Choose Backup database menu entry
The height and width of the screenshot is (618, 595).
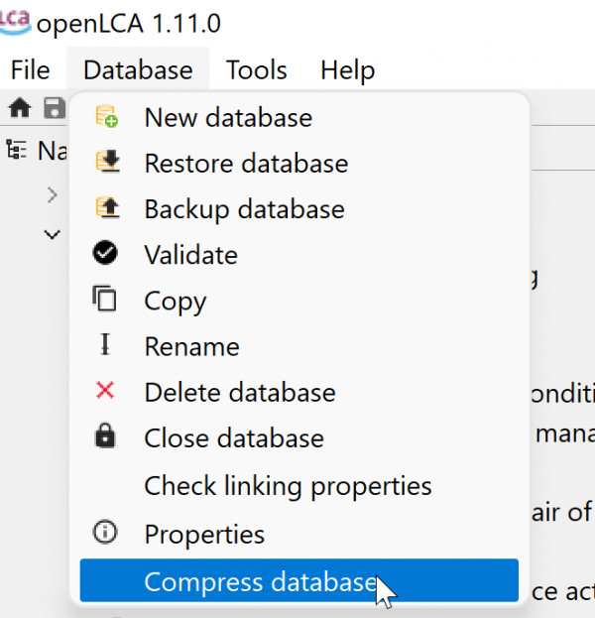point(299,209)
